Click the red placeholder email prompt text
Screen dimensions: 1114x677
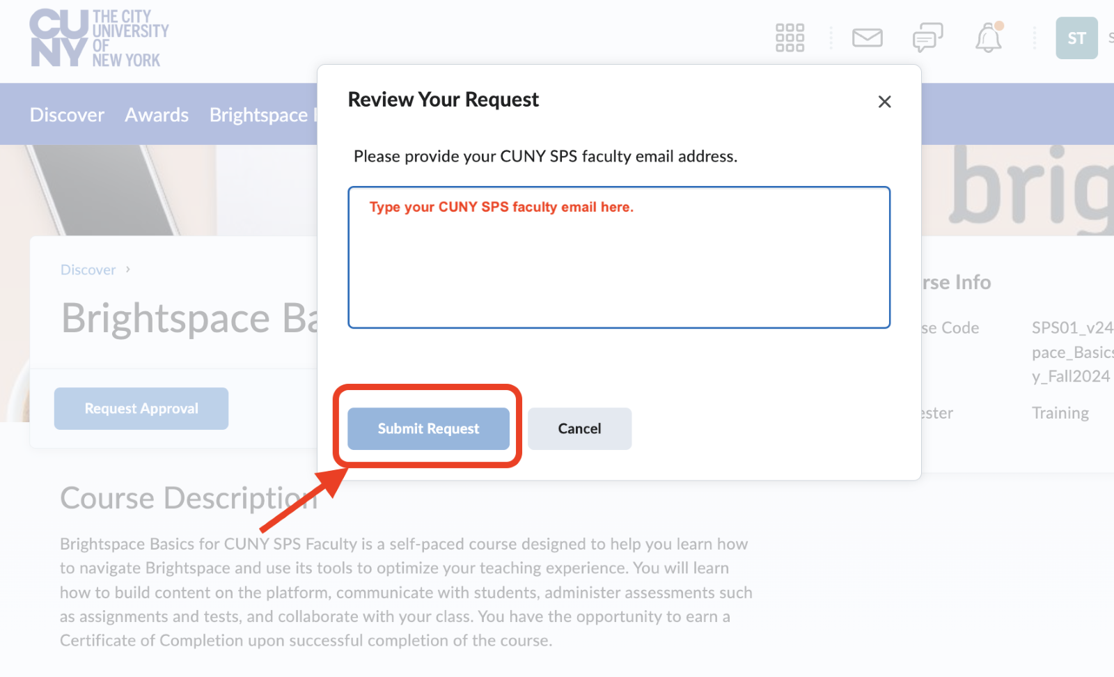501,207
